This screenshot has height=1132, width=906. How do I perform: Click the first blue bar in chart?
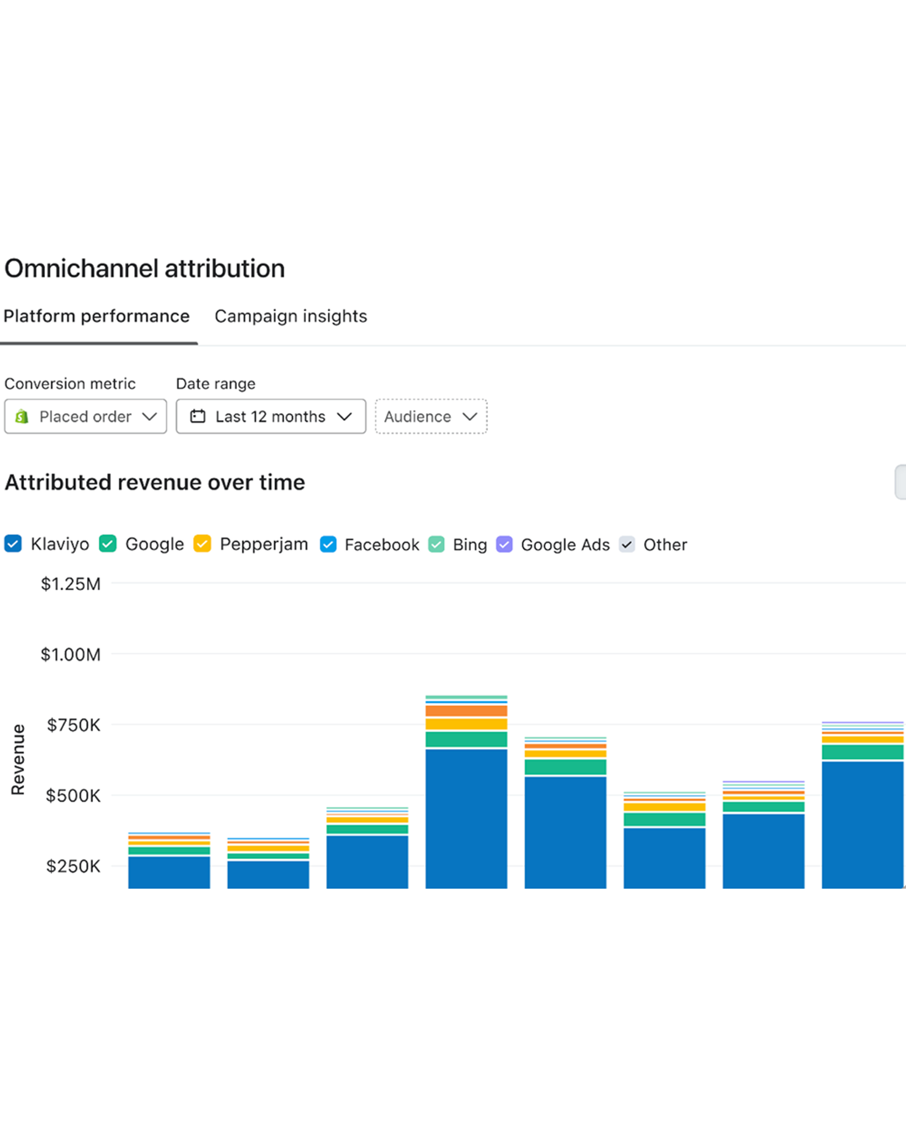pyautogui.click(x=169, y=873)
